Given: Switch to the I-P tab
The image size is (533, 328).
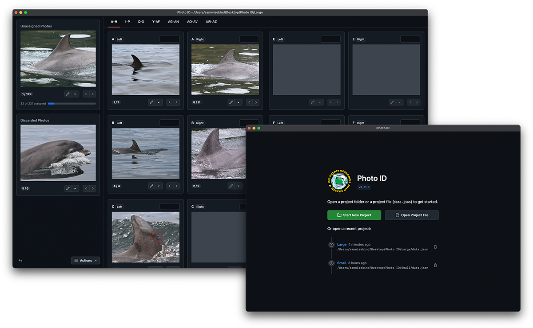Looking at the screenshot, I should tap(127, 21).
